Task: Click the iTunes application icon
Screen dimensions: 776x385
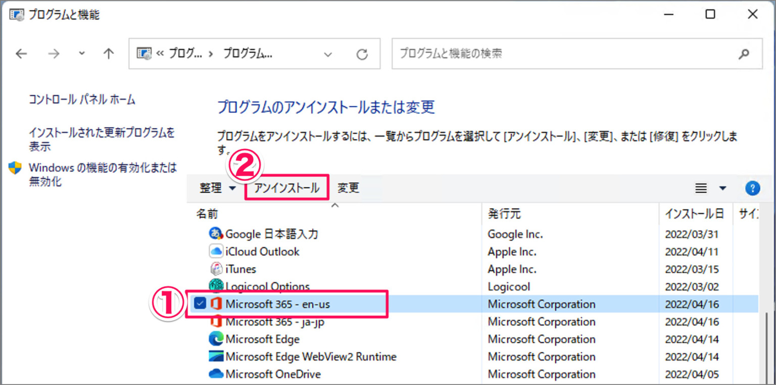Action: (216, 269)
